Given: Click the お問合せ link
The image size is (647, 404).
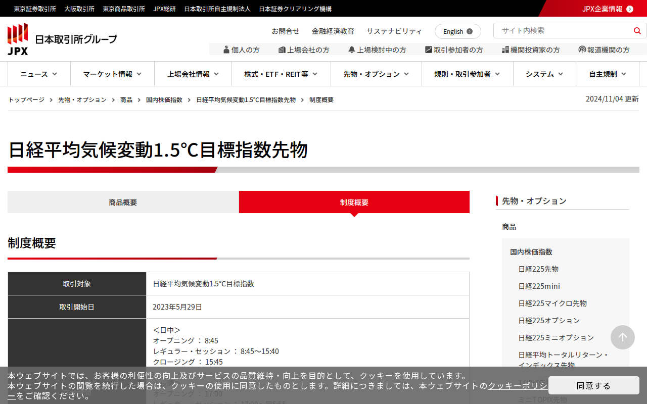Looking at the screenshot, I should (x=286, y=31).
